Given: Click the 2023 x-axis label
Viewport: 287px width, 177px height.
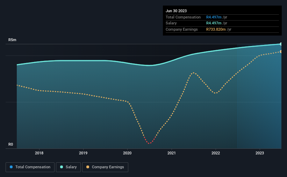Looking at the screenshot, I should [x=260, y=153].
